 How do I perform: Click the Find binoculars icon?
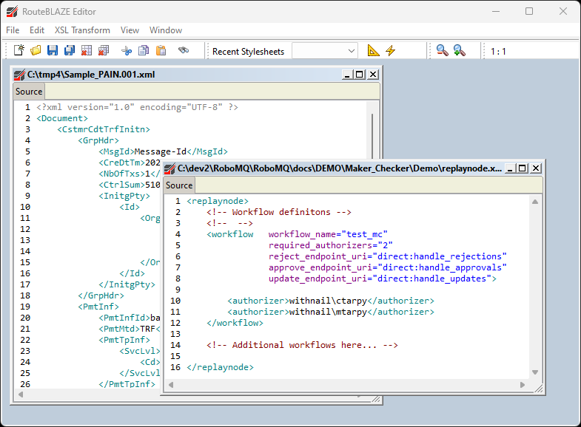pyautogui.click(x=184, y=50)
